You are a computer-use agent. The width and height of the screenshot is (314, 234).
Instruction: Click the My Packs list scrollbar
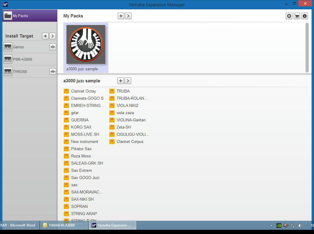click(x=307, y=48)
